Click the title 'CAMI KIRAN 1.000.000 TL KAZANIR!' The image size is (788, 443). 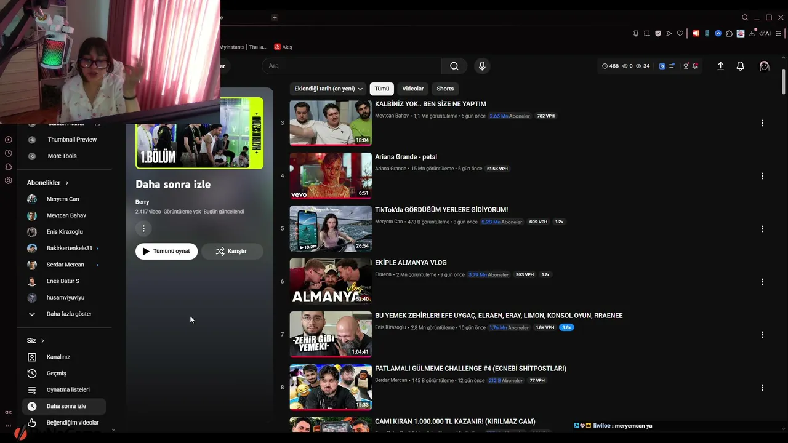(455, 421)
